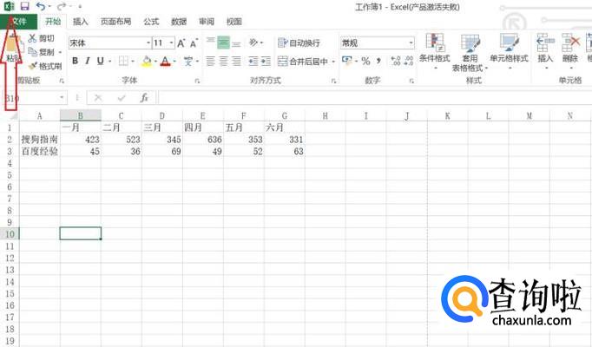Image resolution: width=592 pixels, height=347 pixels.
Task: Switch to the 审阅 tab
Action: (x=207, y=22)
